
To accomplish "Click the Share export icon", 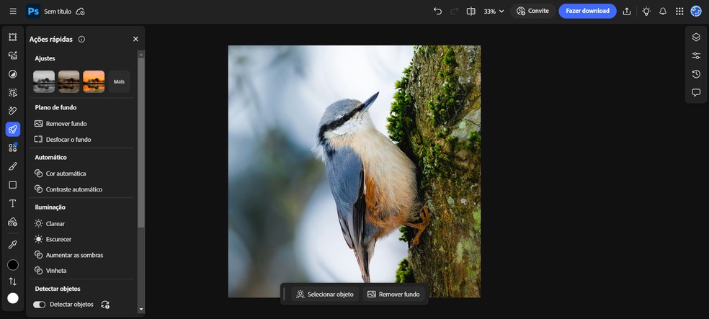I will pos(627,12).
